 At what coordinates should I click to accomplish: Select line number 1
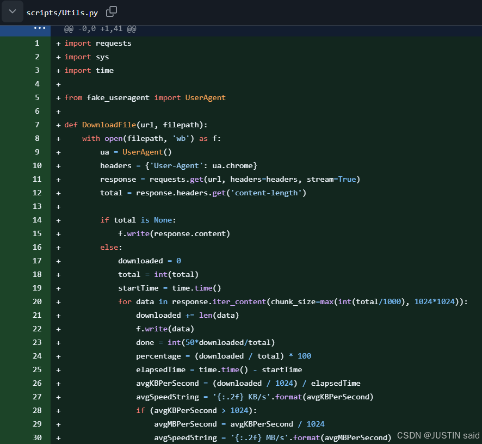pos(37,43)
